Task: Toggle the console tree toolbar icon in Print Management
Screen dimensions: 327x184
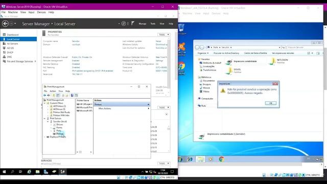Action: coord(58,96)
